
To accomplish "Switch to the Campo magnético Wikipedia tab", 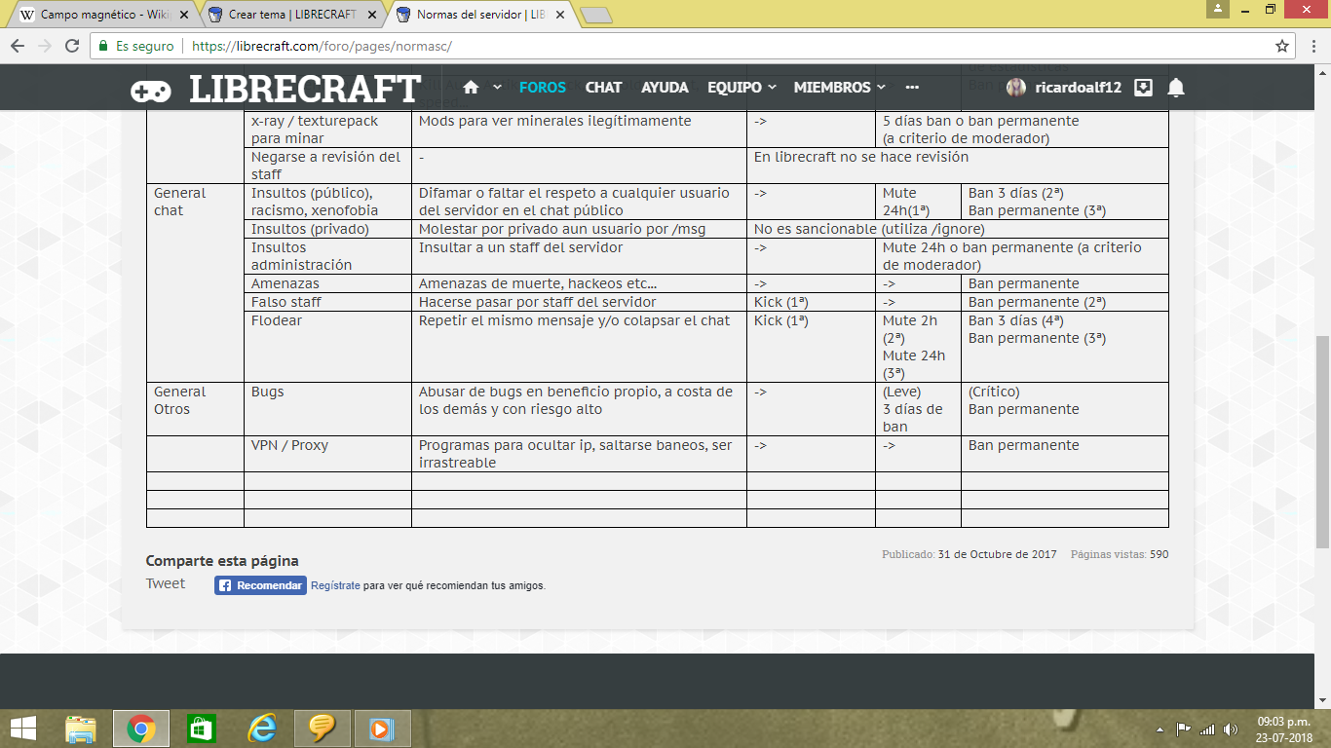I will click(102, 15).
